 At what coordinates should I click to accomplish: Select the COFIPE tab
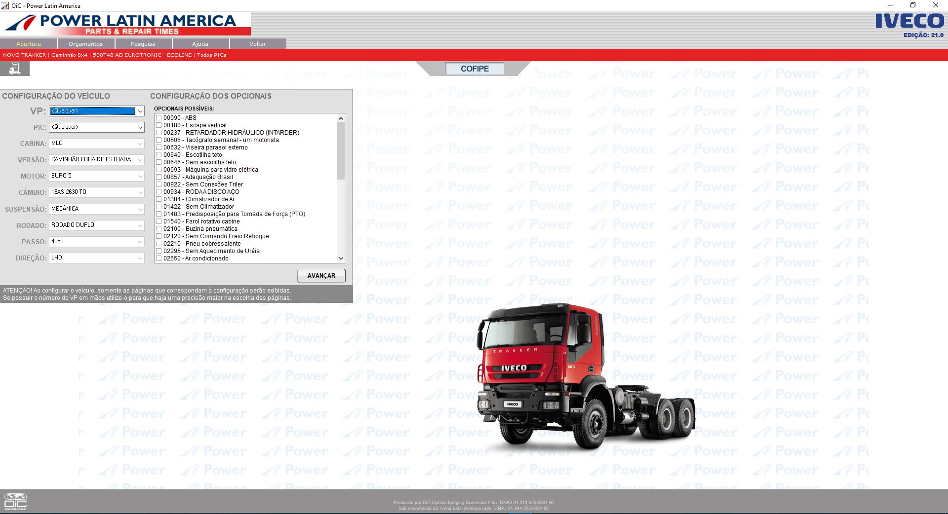pos(474,69)
